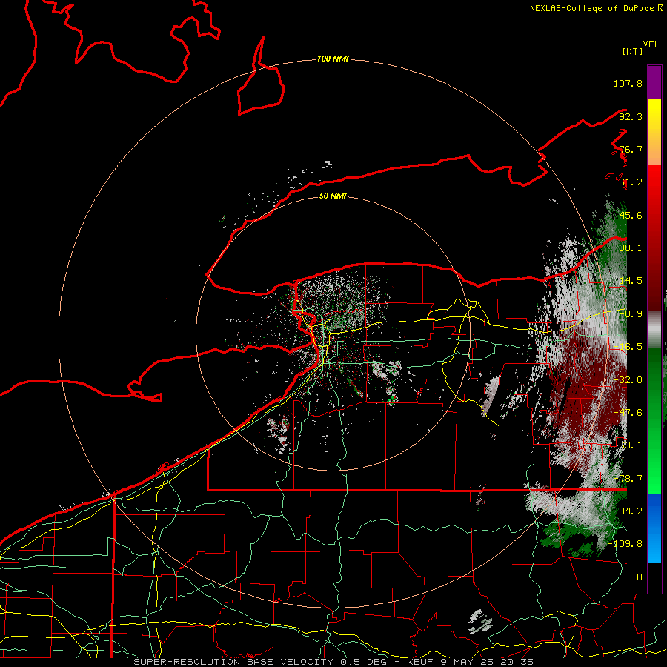Image resolution: width=667 pixels, height=667 pixels.
Task: Click the -0.9 legend value
Action: click(x=631, y=314)
